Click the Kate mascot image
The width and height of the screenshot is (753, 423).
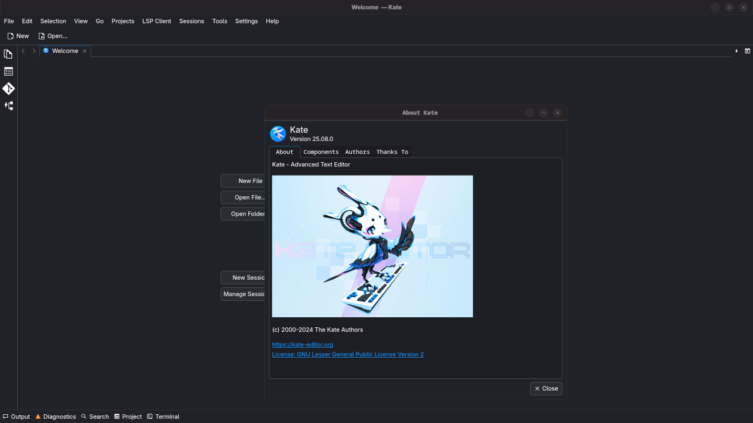[x=372, y=246]
